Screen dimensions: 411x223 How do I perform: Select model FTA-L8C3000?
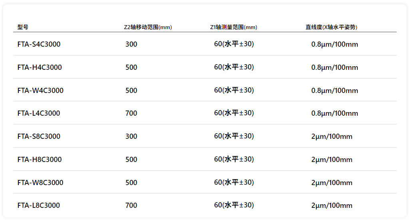click(x=39, y=205)
